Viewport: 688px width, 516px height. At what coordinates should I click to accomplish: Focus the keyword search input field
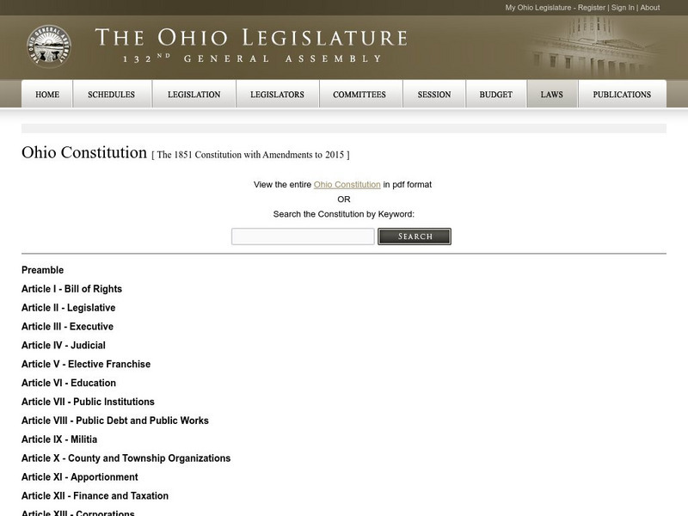(x=303, y=236)
